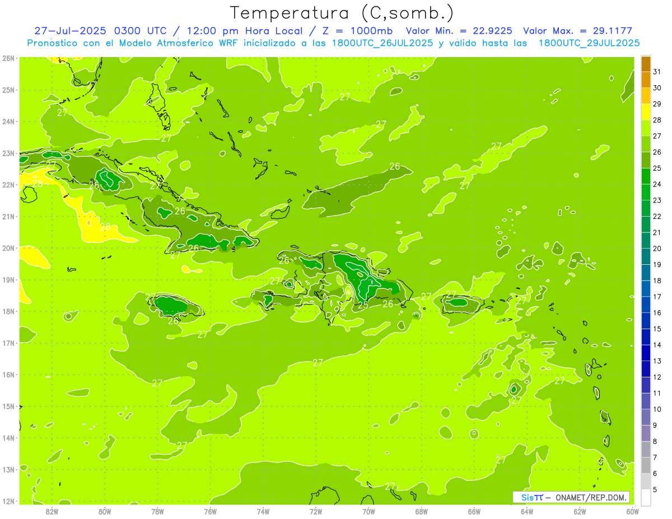Click the '1800UTC_29JUL2025' valid-until time text
The width and height of the screenshot is (672, 519).
click(589, 43)
